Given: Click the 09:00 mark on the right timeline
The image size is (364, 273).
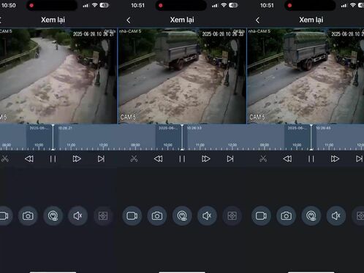Looking at the screenshot, I should pyautogui.click(x=265, y=145).
